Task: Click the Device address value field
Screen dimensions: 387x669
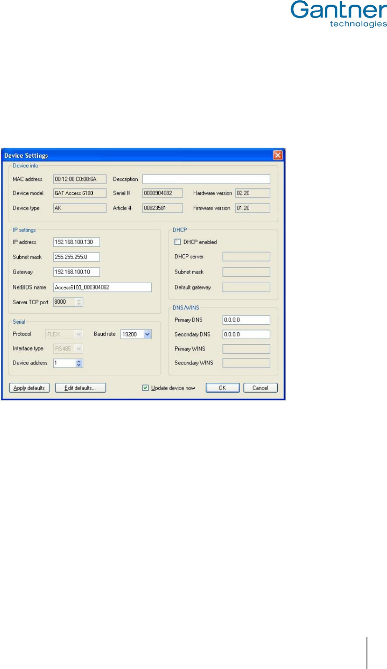Action: pyautogui.click(x=64, y=363)
